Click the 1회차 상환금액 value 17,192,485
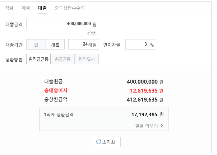 point(144,114)
